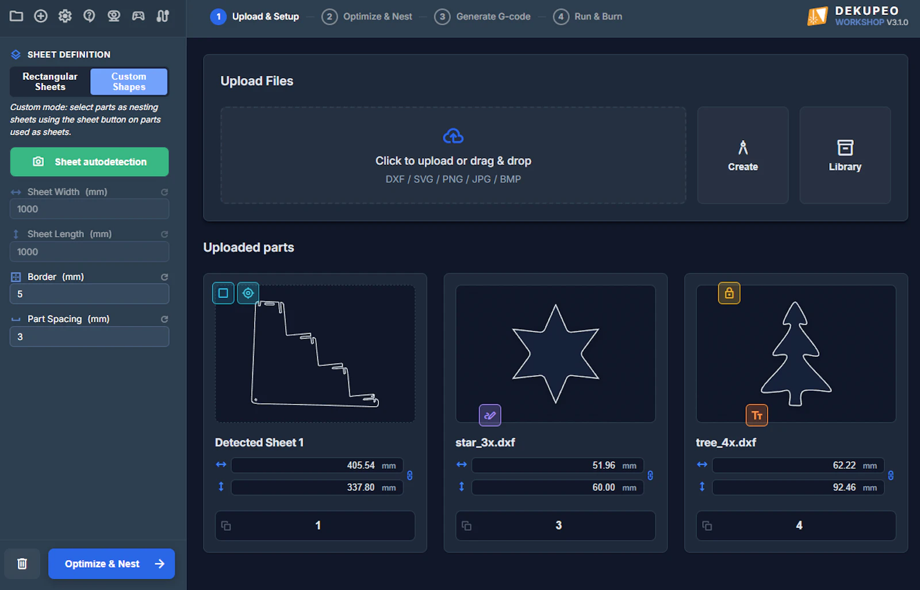Viewport: 920px width, 590px height.
Task: Click copy icon in star_3x.dxf quantity
Action: (466, 526)
